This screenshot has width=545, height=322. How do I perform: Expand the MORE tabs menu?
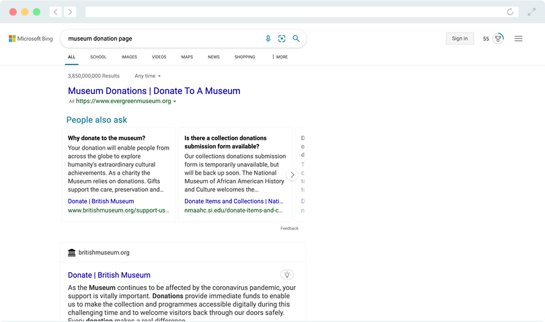(x=280, y=57)
